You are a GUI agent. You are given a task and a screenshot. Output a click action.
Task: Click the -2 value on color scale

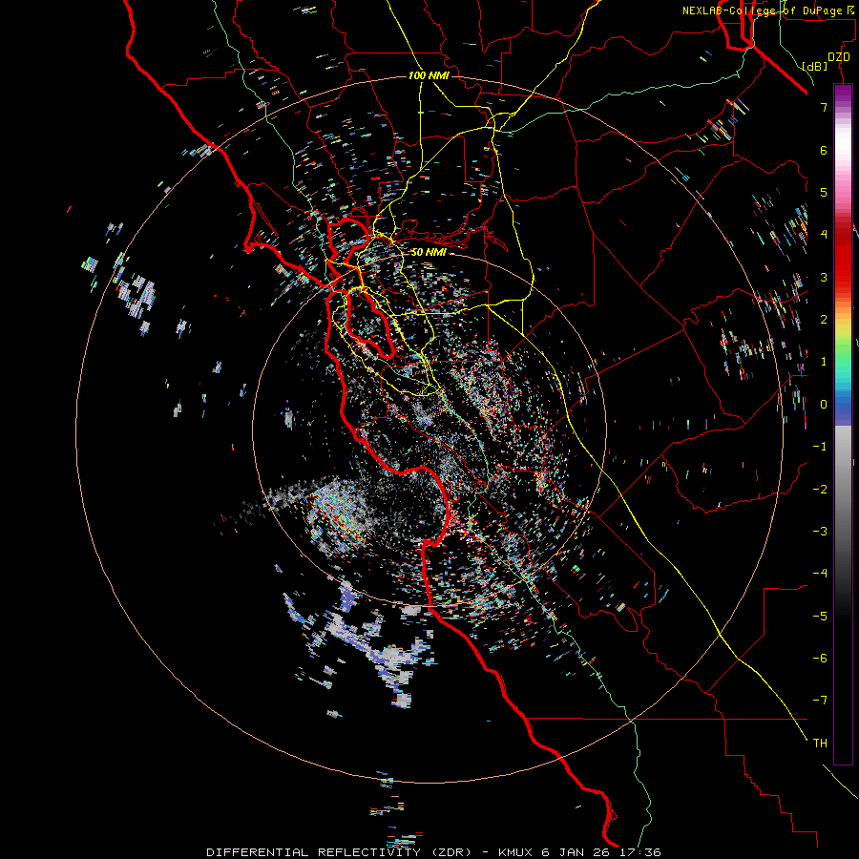[x=820, y=490]
